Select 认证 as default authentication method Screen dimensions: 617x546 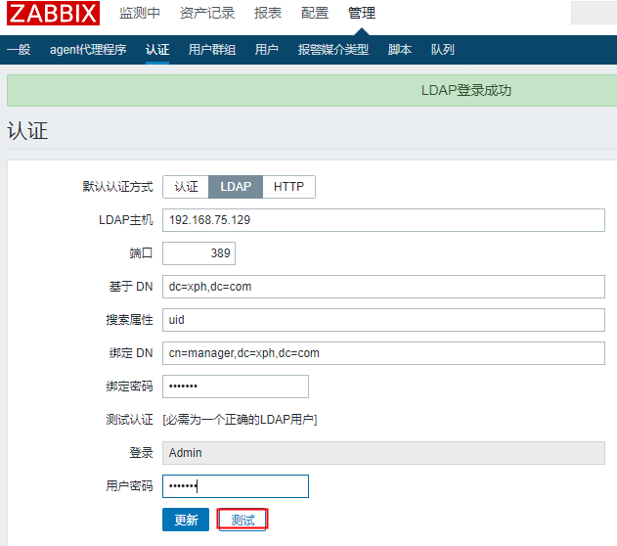click(x=186, y=187)
